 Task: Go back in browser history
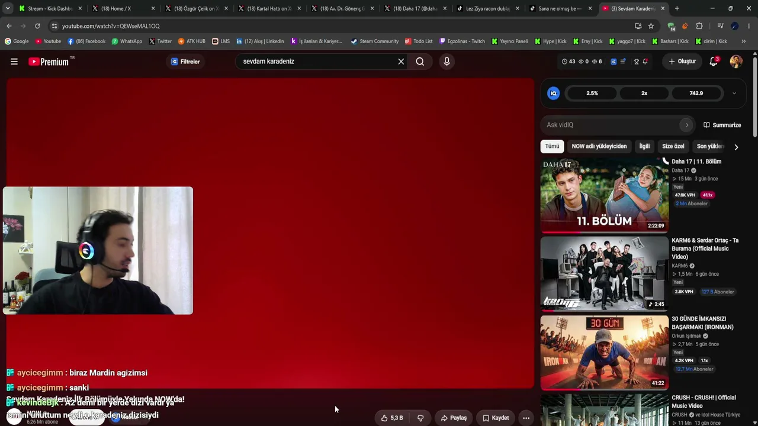9,26
